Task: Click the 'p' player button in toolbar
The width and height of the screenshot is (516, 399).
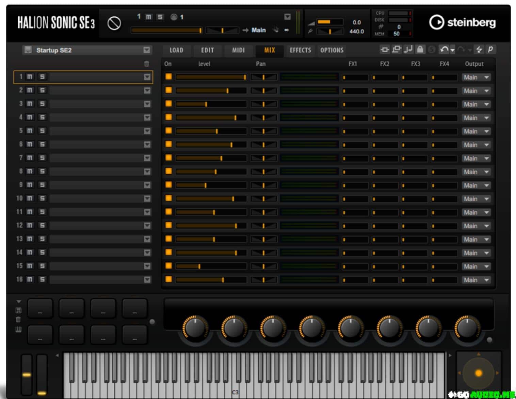Action: 490,50
